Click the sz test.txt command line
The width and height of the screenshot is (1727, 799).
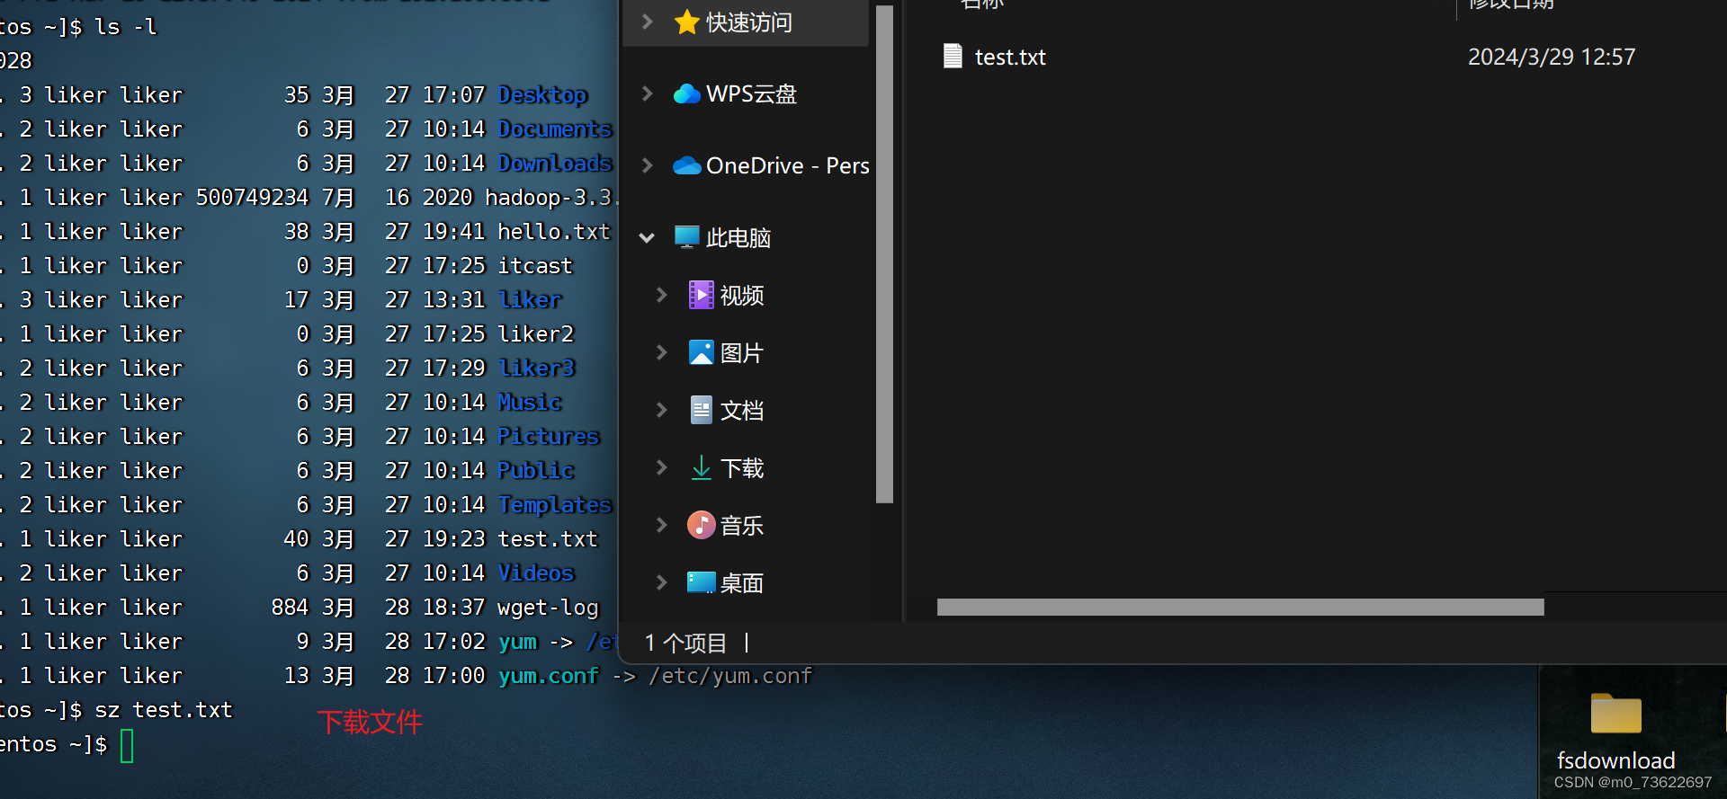point(164,709)
